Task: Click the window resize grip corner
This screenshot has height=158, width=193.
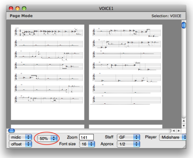Action: [184, 147]
